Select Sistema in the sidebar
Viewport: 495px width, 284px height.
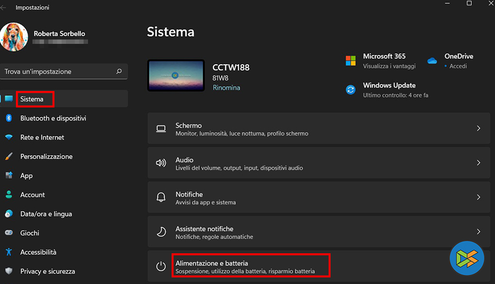32,99
